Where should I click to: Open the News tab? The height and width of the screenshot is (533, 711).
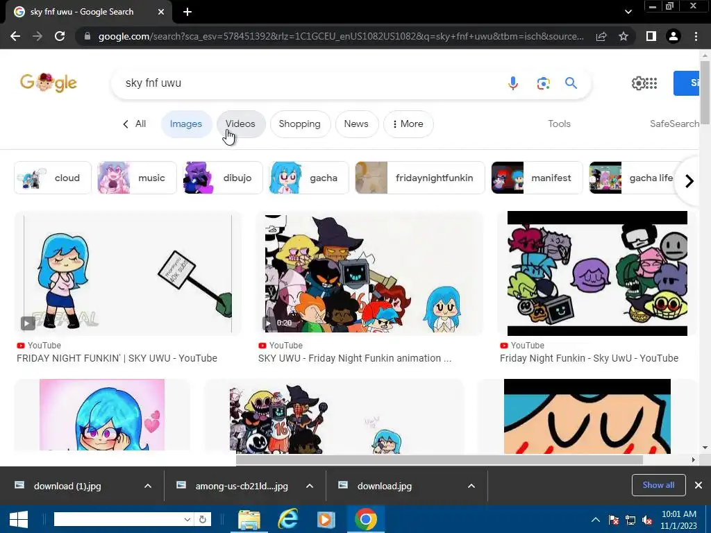click(356, 124)
